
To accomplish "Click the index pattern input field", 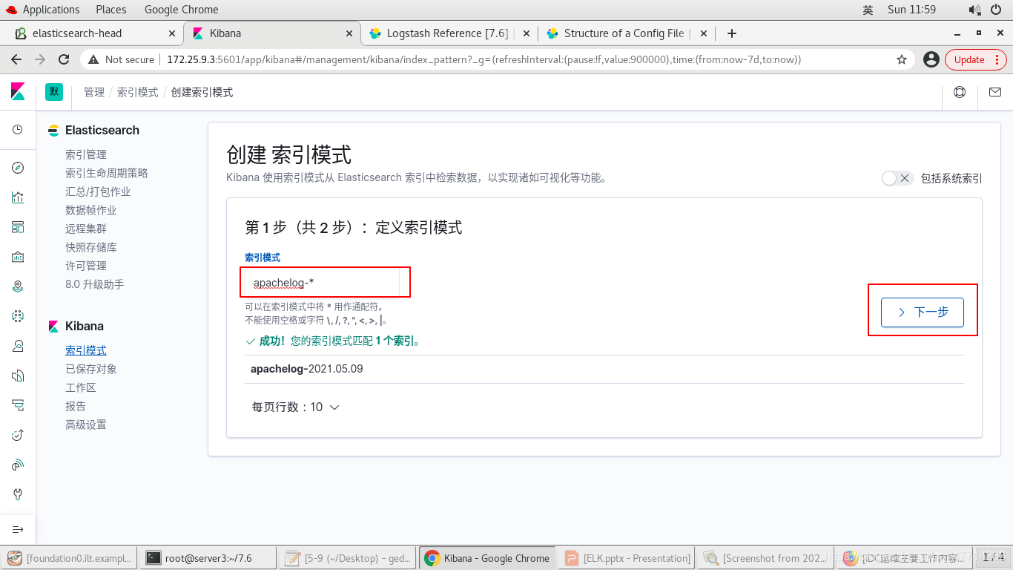I will pos(322,283).
